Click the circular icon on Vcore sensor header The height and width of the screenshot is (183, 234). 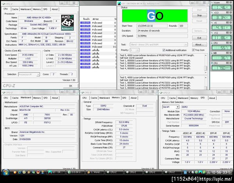click(x=231, y=2)
